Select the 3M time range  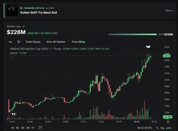pos(28,128)
